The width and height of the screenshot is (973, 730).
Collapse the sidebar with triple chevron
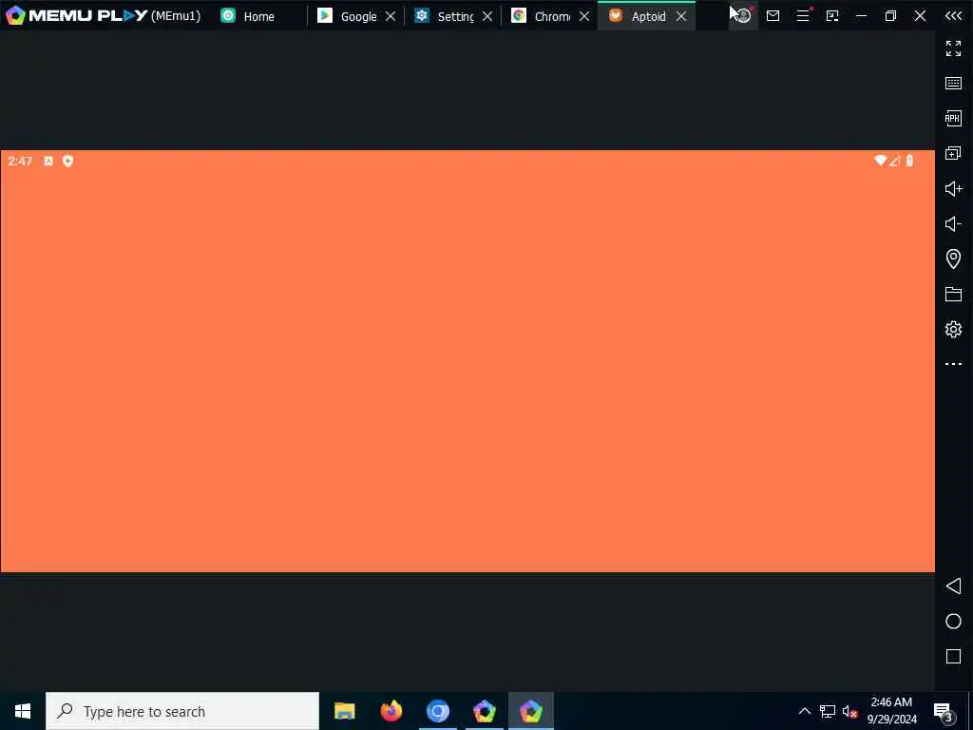954,15
